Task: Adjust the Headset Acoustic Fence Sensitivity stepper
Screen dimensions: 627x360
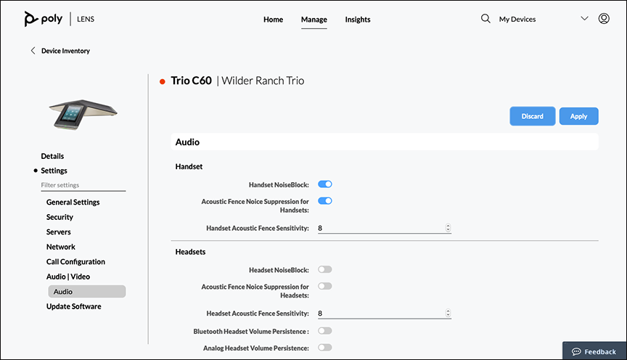Action: point(448,313)
